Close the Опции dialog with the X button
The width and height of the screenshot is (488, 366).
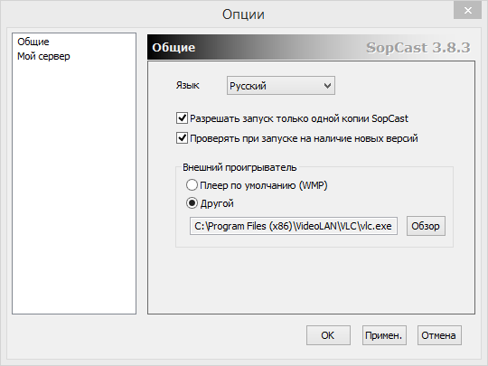[467, 11]
